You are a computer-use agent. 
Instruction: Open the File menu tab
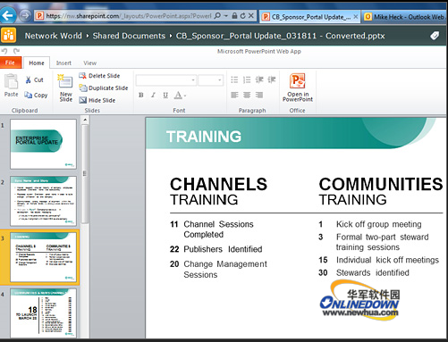point(11,63)
